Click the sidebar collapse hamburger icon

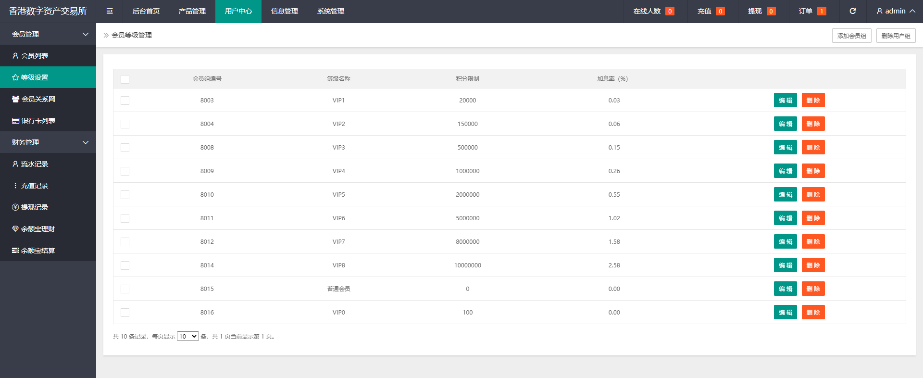pyautogui.click(x=110, y=11)
